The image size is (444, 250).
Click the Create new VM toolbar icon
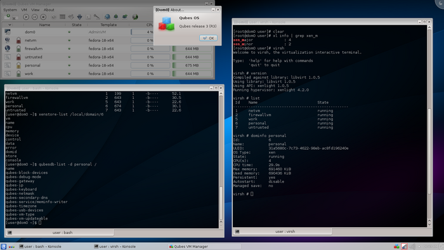pyautogui.click(x=7, y=17)
